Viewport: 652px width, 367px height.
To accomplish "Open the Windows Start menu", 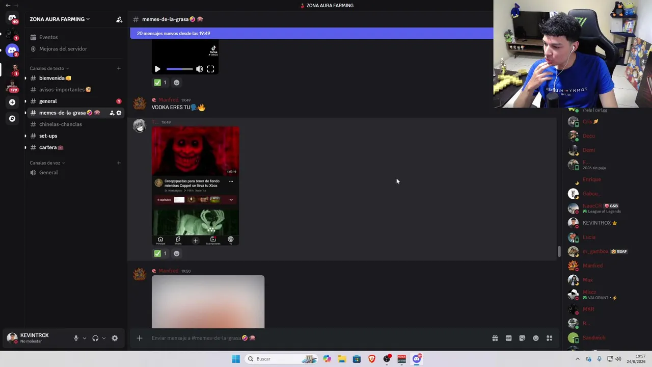I will [236, 359].
